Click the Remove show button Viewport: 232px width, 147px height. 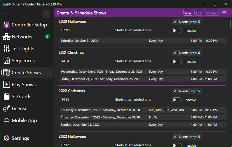(x=212, y=13)
